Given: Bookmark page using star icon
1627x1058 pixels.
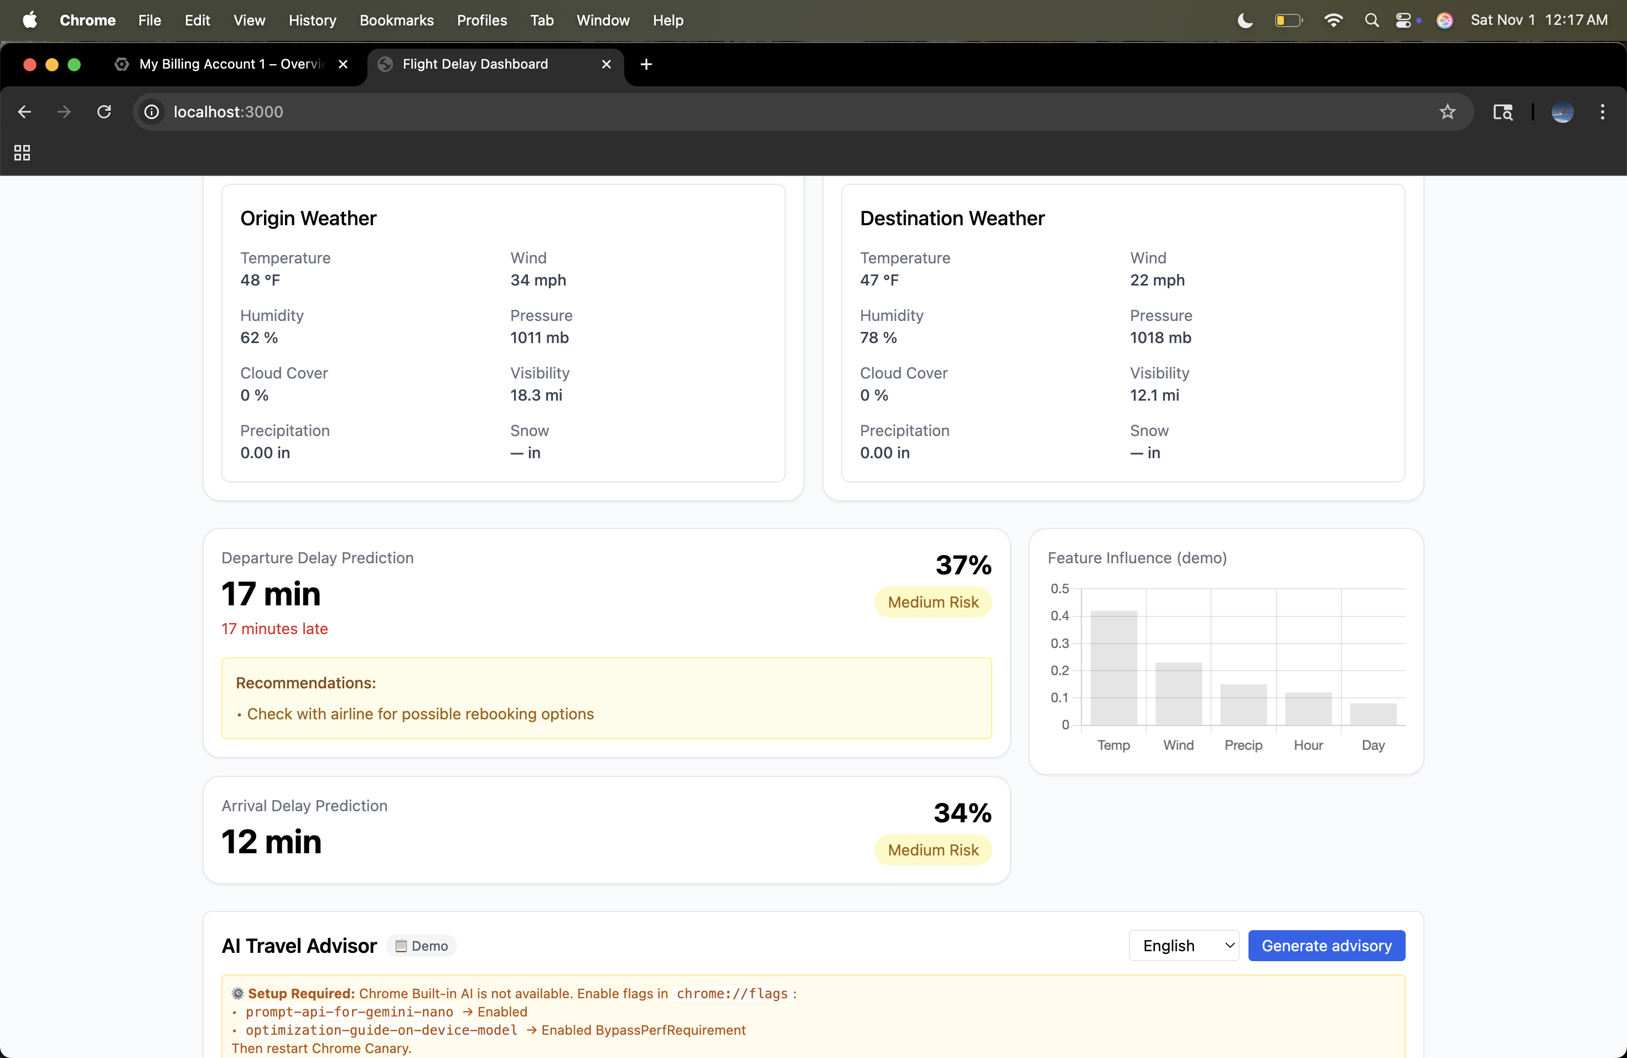Looking at the screenshot, I should pos(1447,111).
